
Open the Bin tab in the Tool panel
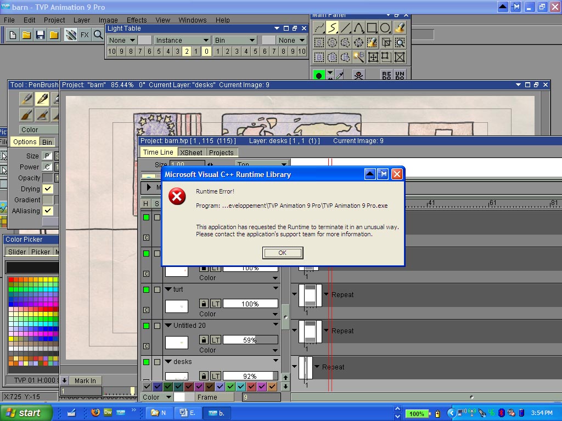[47, 142]
